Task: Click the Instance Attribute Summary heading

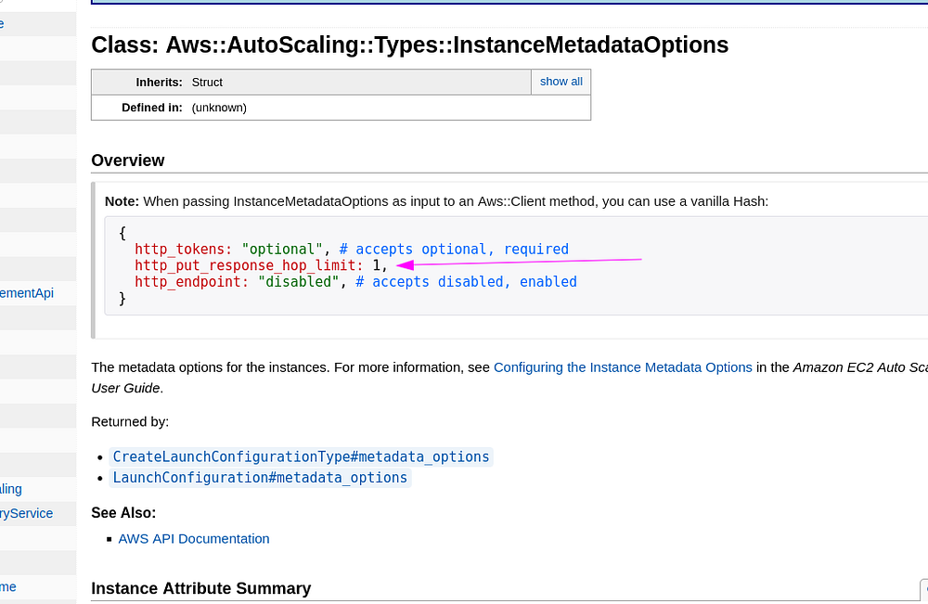Action: click(201, 588)
